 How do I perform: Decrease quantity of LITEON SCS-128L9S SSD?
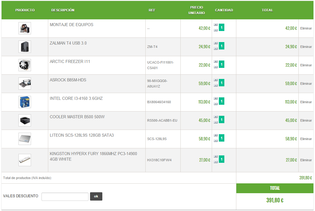tap(215, 141)
